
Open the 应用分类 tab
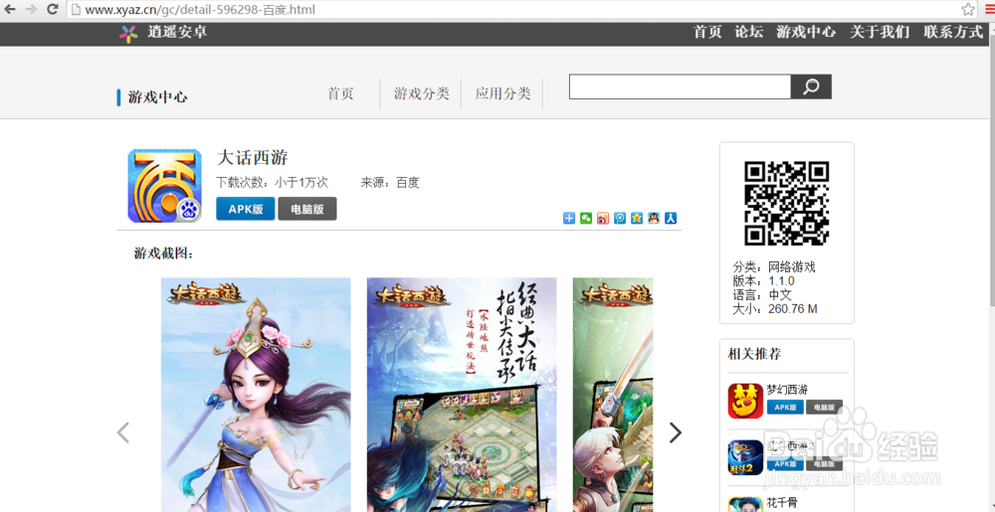[502, 93]
